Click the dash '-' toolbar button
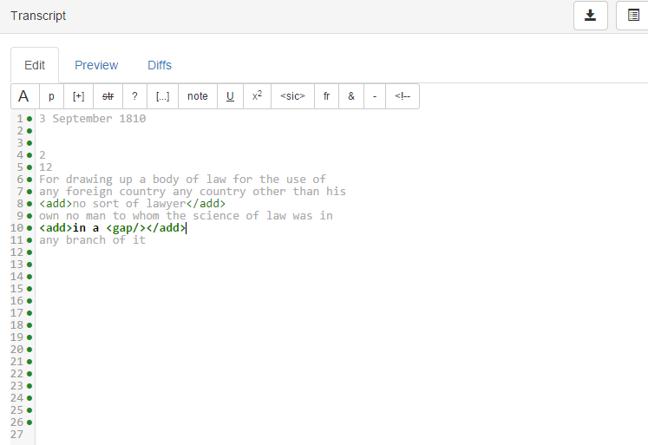 [375, 96]
